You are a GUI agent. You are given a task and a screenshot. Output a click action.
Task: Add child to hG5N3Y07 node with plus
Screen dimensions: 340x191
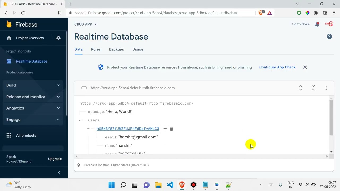click(165, 129)
